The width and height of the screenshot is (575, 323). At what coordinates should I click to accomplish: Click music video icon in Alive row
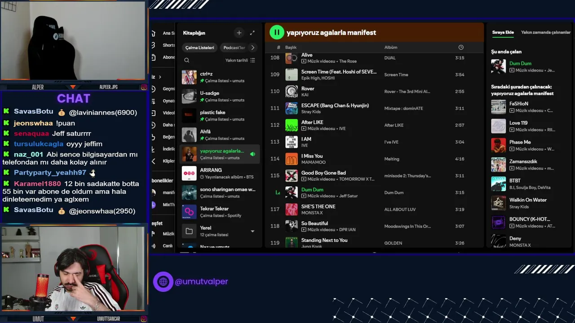tap(304, 61)
